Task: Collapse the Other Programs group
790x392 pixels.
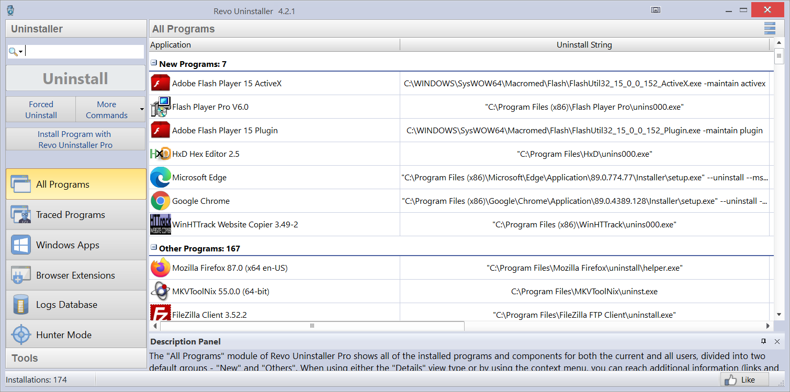Action: coord(154,247)
